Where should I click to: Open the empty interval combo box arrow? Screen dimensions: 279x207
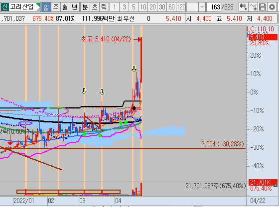[x=202, y=7]
